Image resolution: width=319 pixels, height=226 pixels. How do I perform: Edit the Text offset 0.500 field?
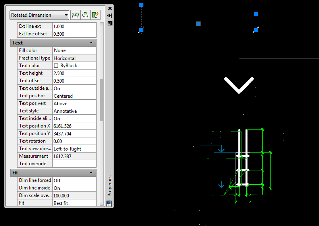pyautogui.click(x=74, y=81)
